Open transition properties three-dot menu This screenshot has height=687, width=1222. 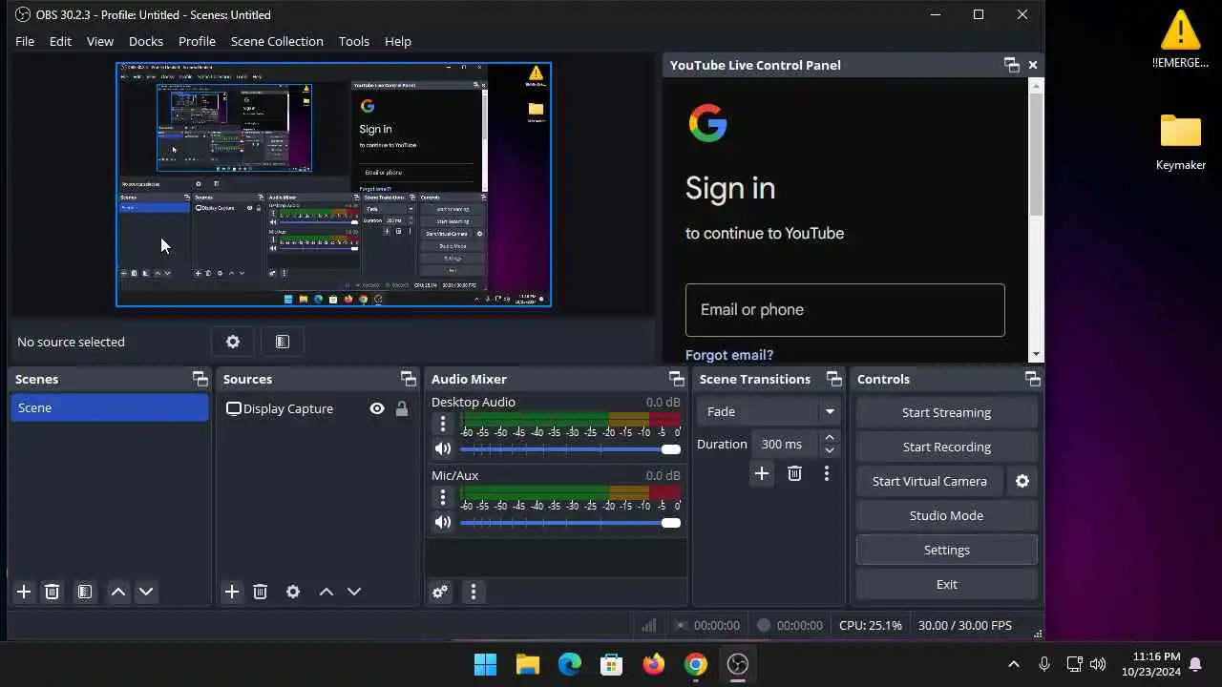tap(827, 473)
